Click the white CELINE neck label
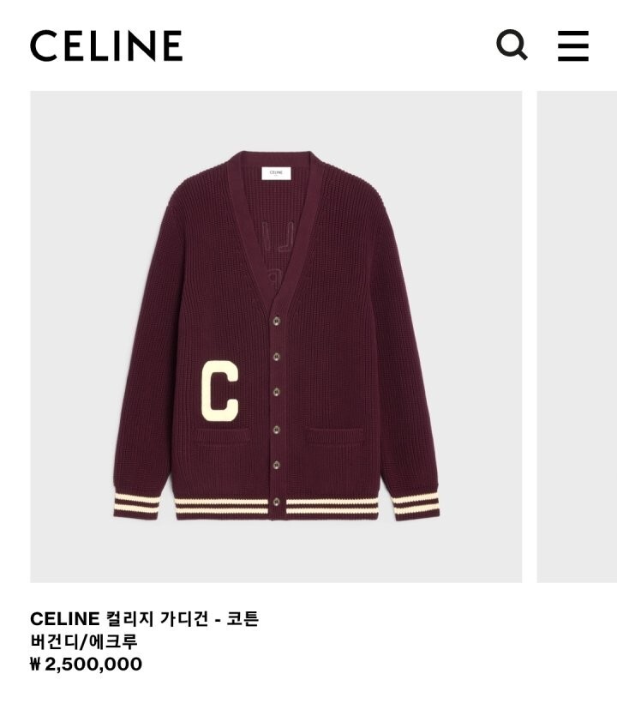 [276, 173]
